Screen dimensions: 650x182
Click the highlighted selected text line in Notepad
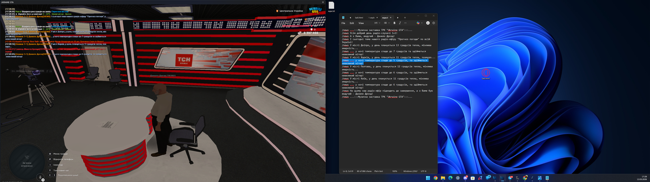point(384,62)
